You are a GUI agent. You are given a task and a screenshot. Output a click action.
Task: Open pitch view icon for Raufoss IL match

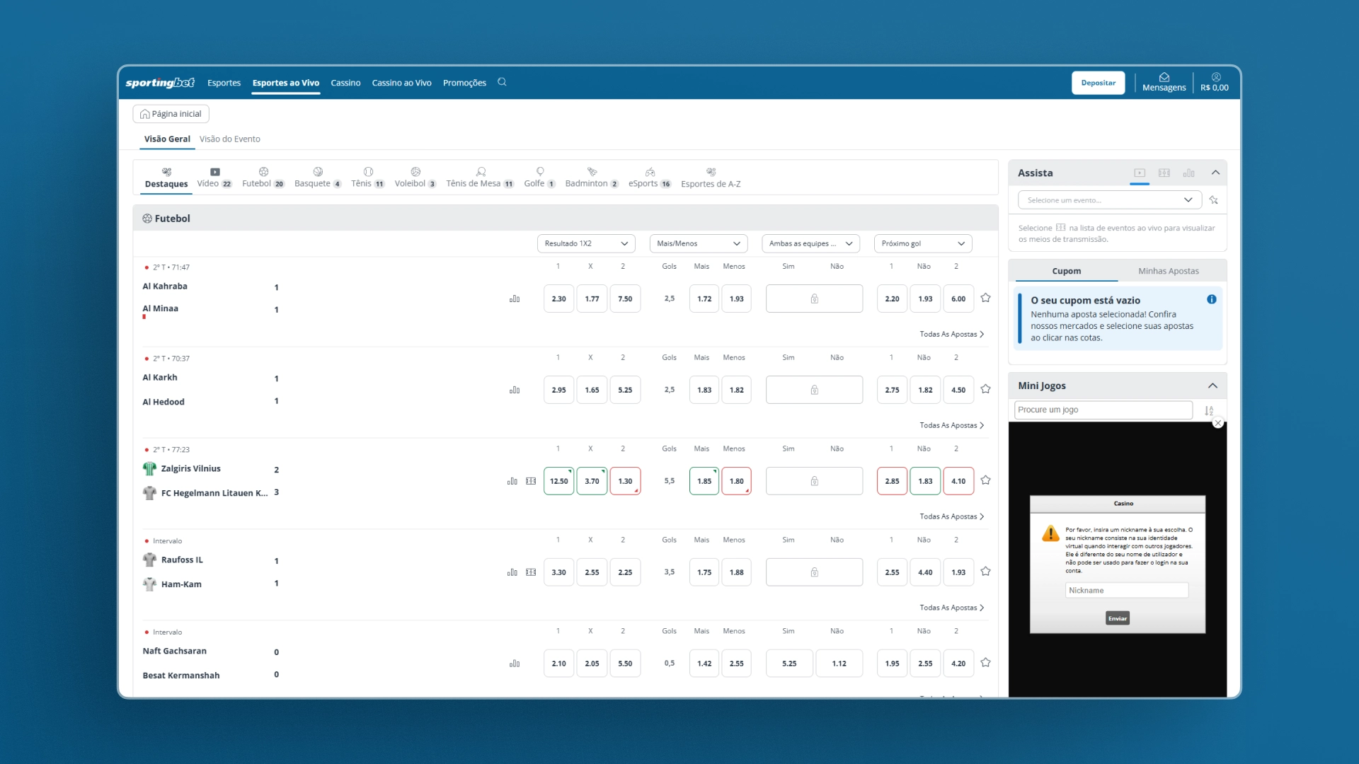tap(531, 572)
